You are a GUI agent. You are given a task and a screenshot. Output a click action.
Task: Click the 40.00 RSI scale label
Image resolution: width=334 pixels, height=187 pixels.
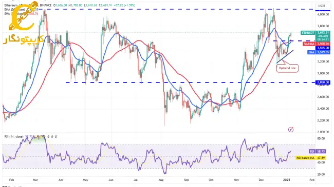[321, 162]
